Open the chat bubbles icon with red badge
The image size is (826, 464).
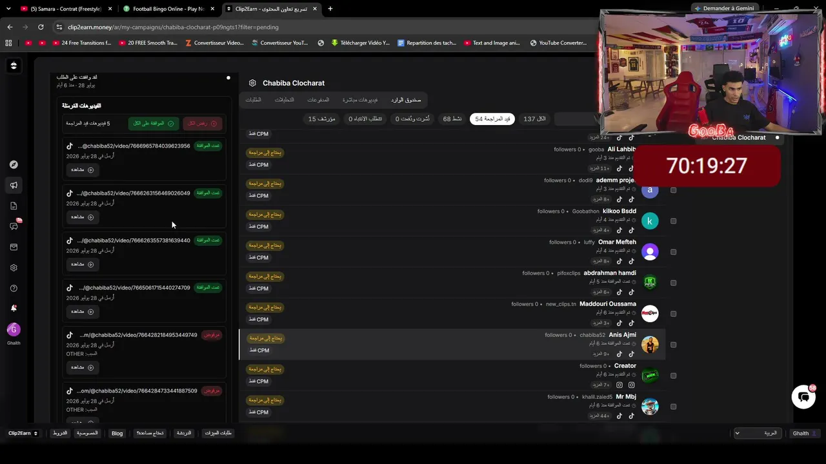tap(14, 226)
